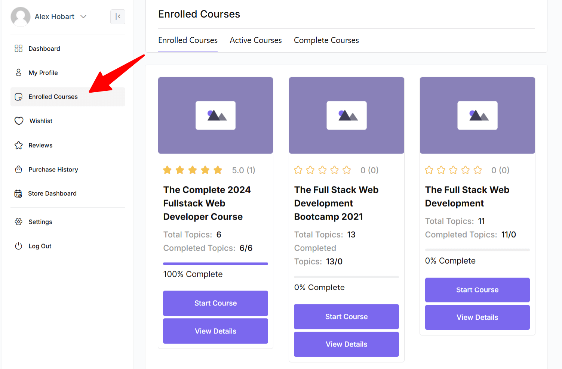Viewport: 562px width, 369px height.
Task: Expand the Alex Hobart account dropdown
Action: coord(83,16)
